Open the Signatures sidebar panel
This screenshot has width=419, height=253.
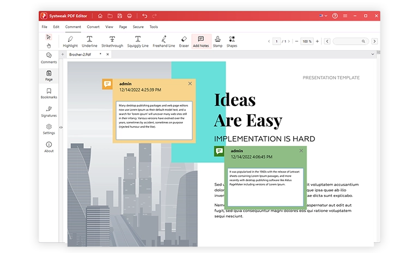tap(48, 112)
